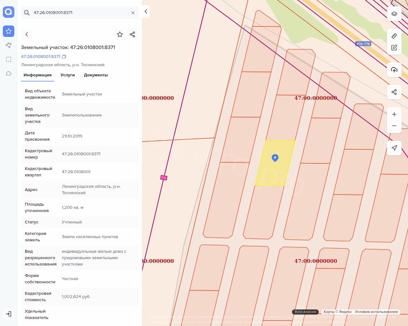Open favorites in the left sidebar

pos(9,31)
